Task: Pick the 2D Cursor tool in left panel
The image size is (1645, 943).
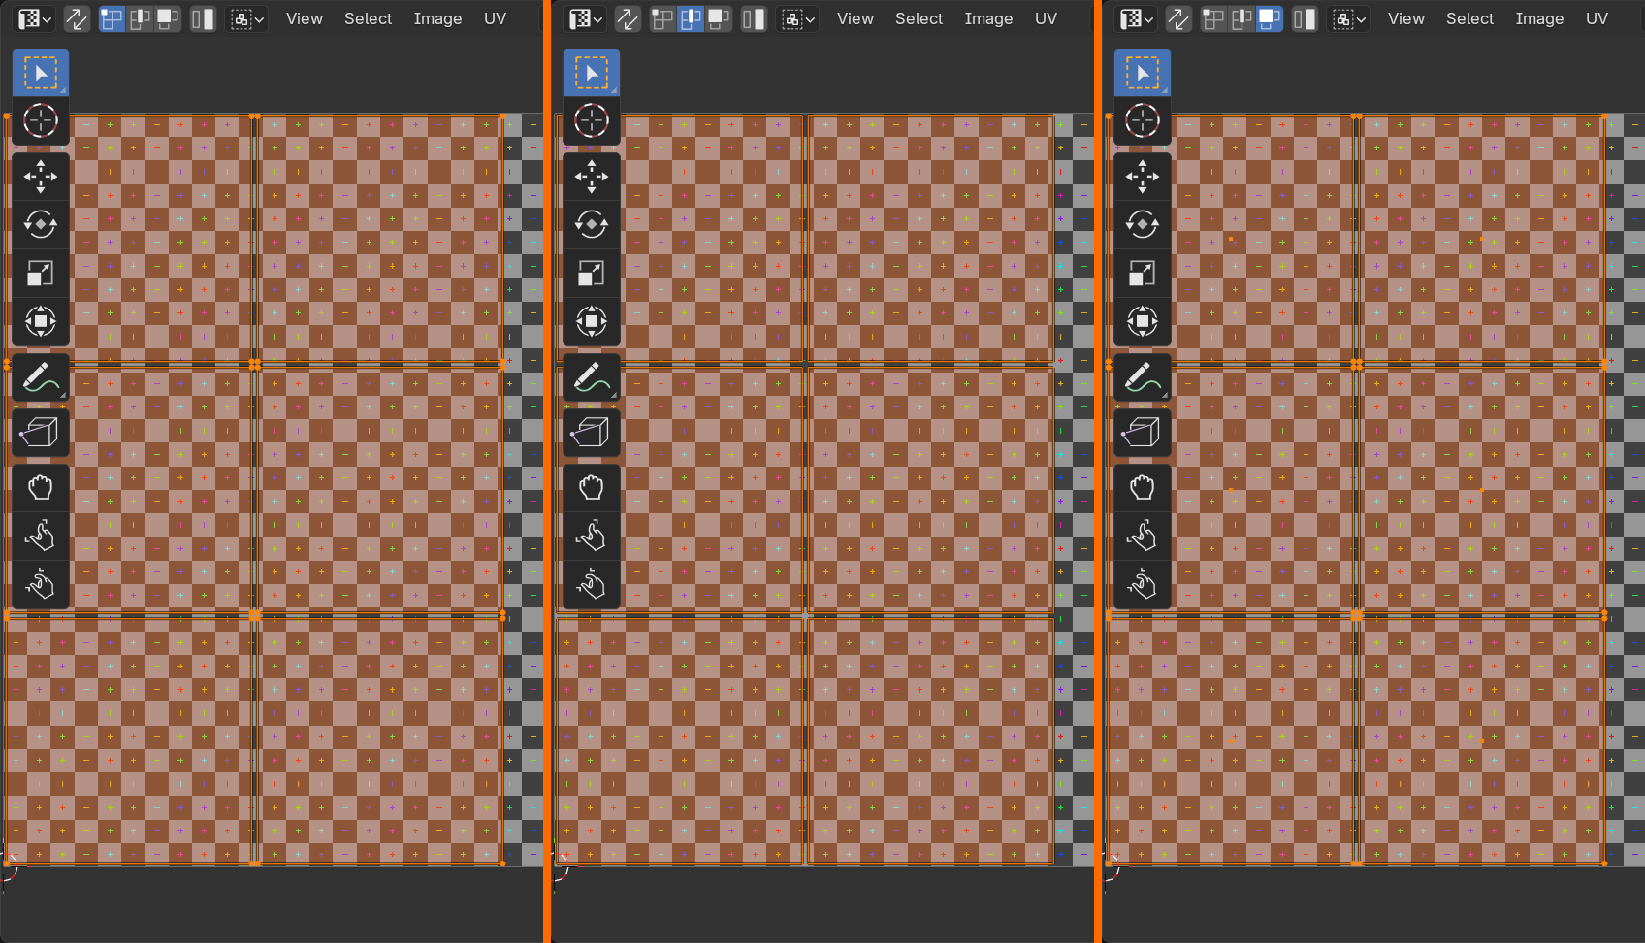Action: pos(41,120)
